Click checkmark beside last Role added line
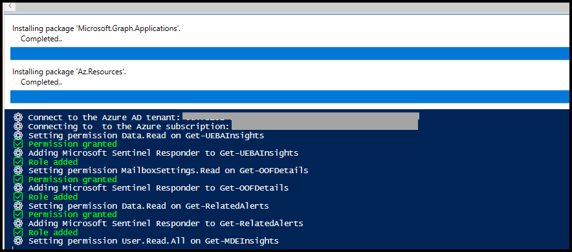The height and width of the screenshot is (252, 572). tap(18, 232)
